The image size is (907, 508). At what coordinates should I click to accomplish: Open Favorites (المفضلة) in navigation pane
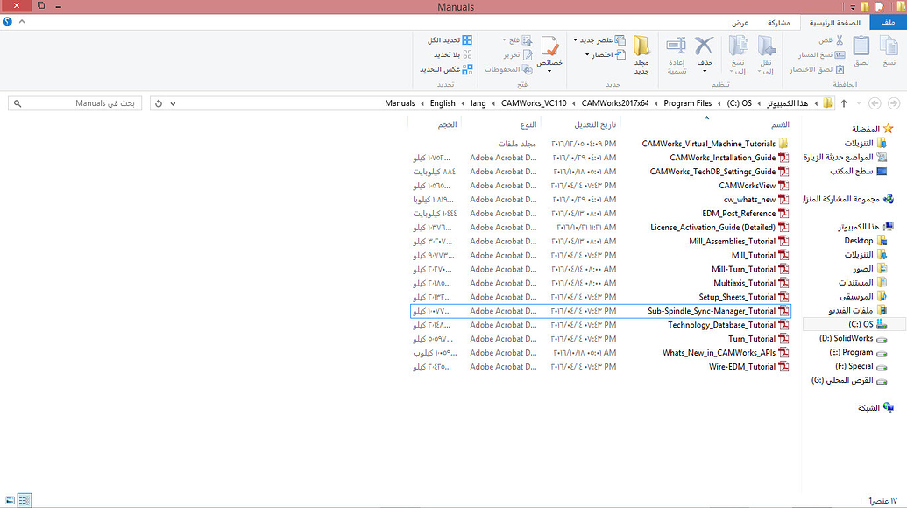coord(872,129)
